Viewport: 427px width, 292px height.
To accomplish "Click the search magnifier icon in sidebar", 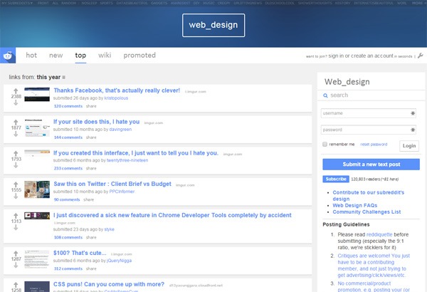I will [325, 95].
